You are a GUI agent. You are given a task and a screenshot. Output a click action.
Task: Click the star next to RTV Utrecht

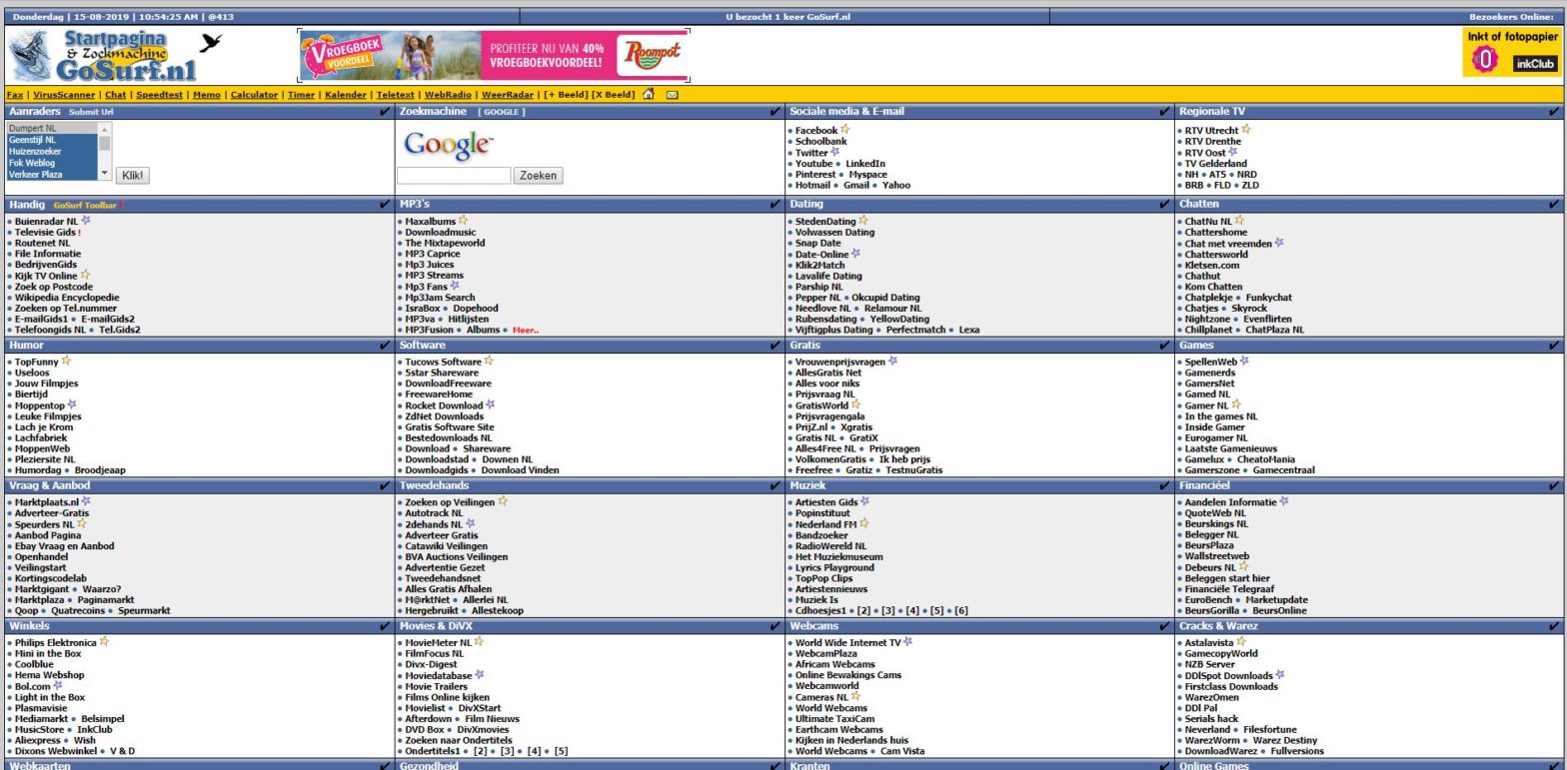point(1246,130)
